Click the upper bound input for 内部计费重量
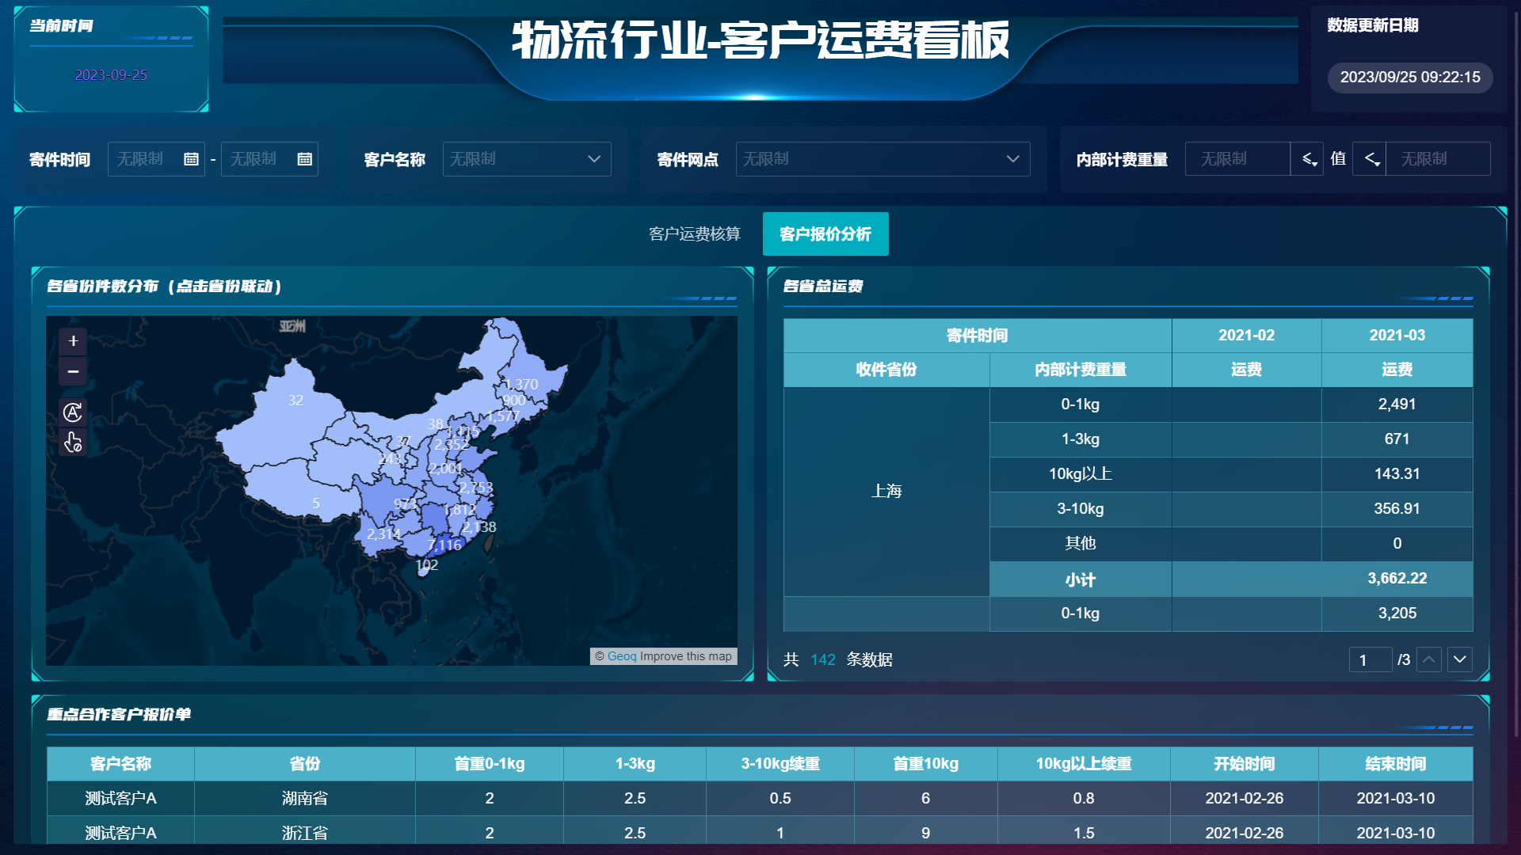The height and width of the screenshot is (855, 1521). click(x=1439, y=159)
